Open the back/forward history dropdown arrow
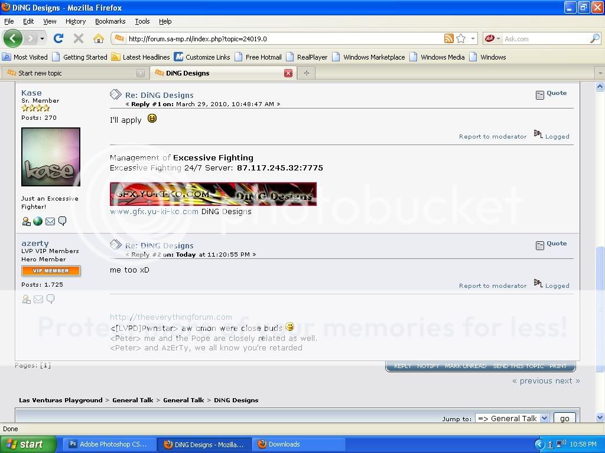 [42, 39]
